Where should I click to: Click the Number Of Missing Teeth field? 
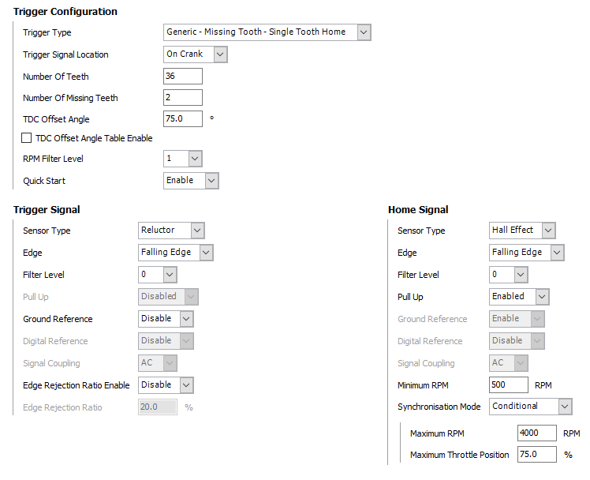(183, 98)
